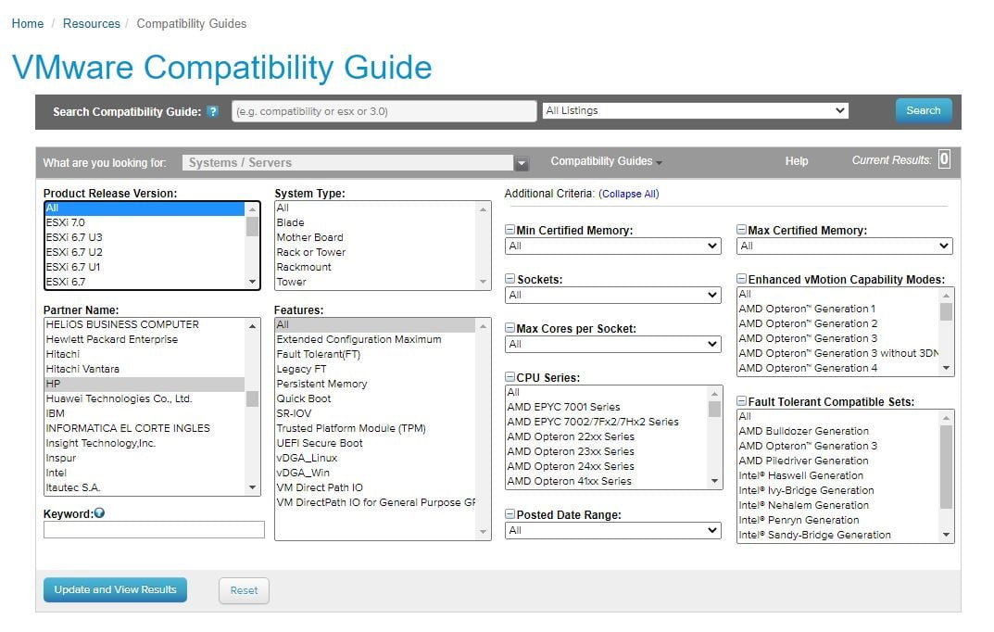This screenshot has width=994, height=632.
Task: Select Hitachi Vantara partner
Action: (x=145, y=369)
